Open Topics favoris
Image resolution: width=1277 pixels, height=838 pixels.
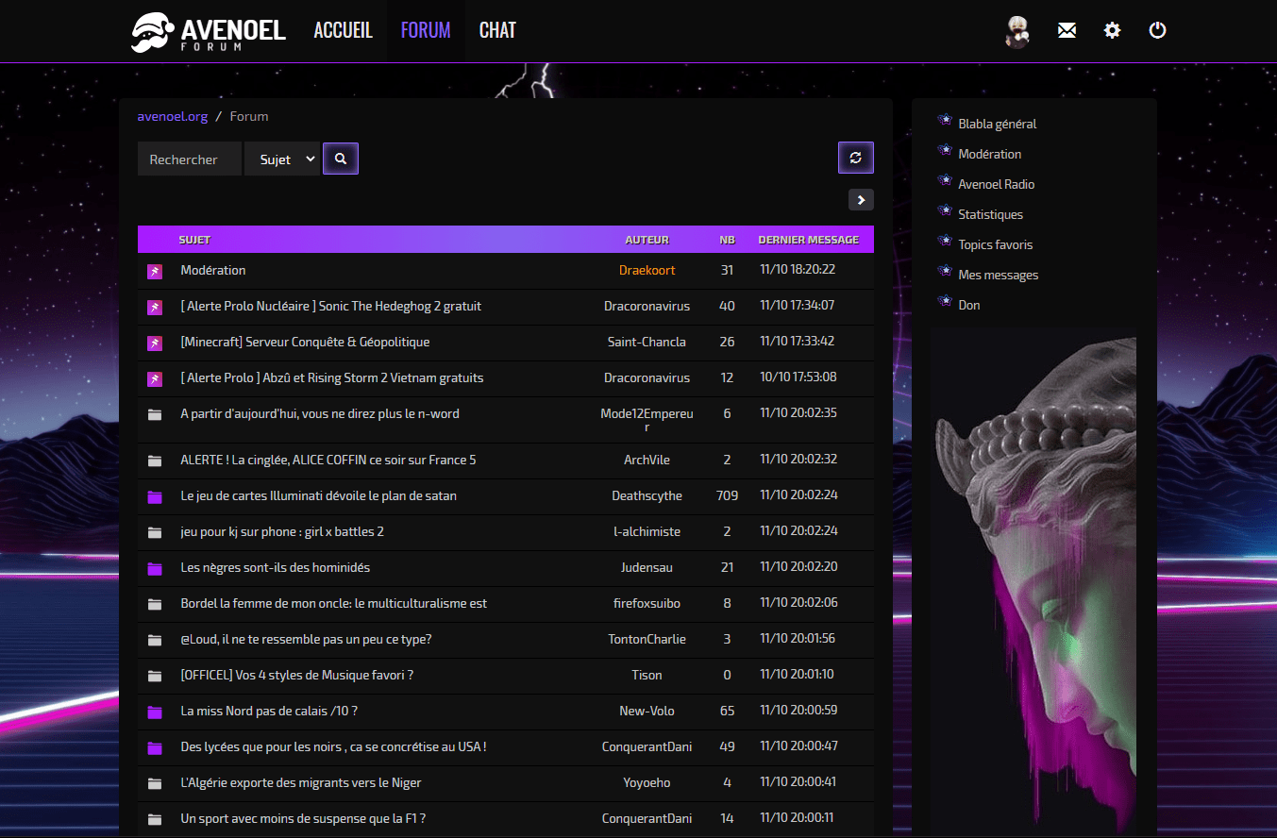pos(995,244)
